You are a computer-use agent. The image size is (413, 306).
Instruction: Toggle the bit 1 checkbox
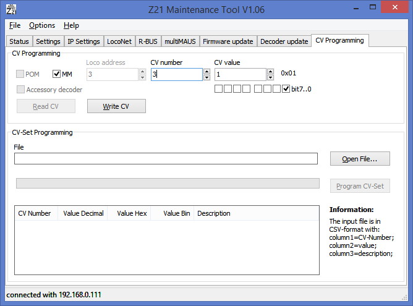[276, 89]
